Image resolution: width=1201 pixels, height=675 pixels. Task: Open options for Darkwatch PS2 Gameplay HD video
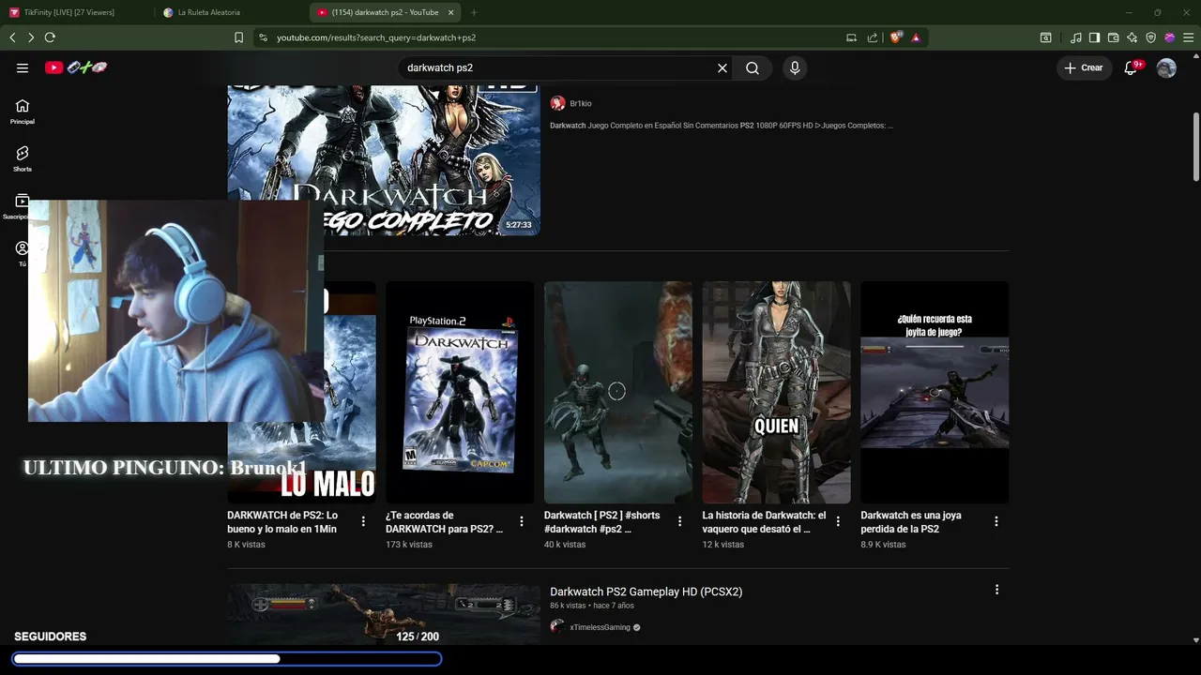[996, 590]
